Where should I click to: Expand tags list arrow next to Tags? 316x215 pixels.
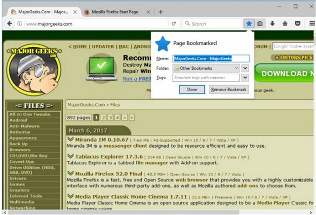[245, 77]
